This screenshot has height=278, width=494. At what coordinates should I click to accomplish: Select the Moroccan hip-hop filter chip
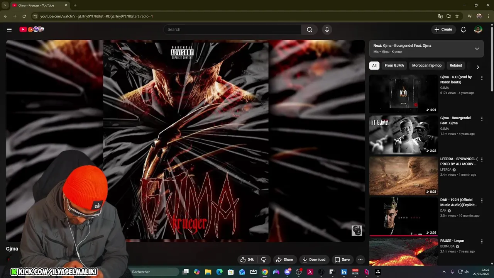pyautogui.click(x=427, y=66)
